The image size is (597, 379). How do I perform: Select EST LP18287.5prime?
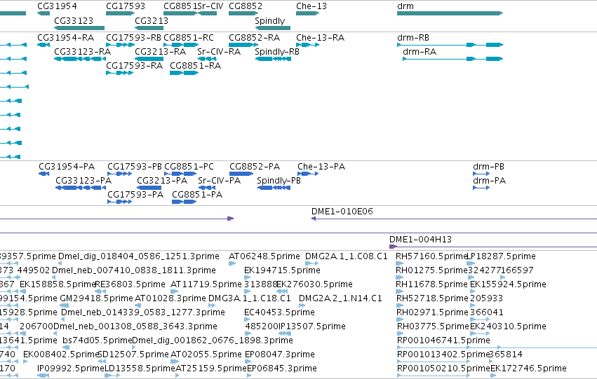[471, 263]
